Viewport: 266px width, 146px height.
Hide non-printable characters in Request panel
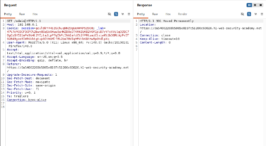coord(109,14)
